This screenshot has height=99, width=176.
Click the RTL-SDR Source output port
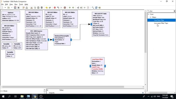pyautogui.click(x=48, y=40)
